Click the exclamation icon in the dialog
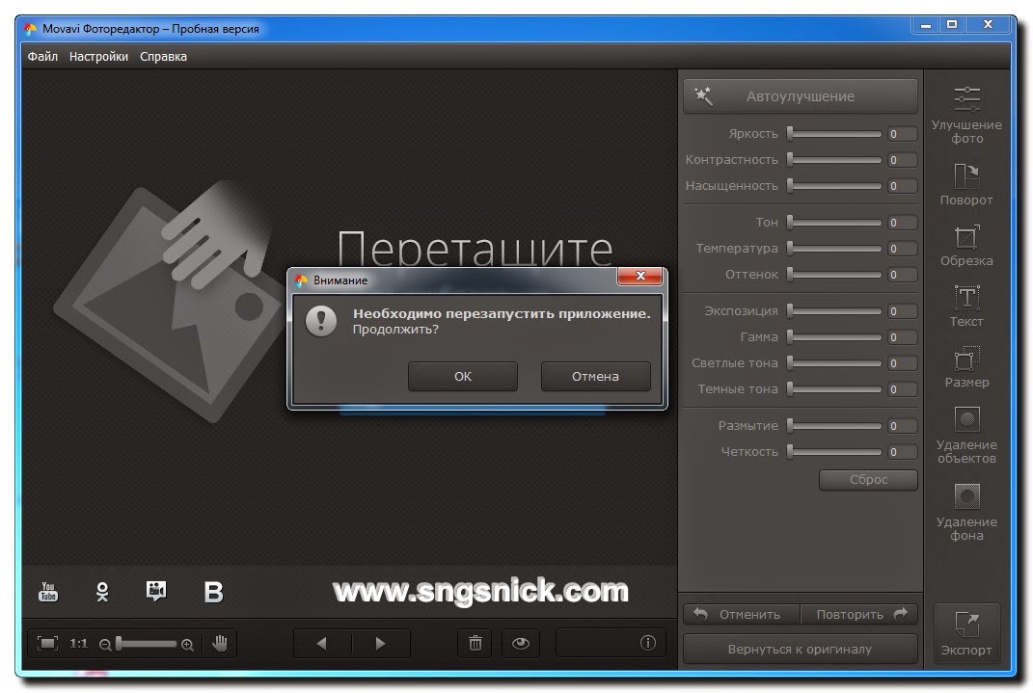 321,321
